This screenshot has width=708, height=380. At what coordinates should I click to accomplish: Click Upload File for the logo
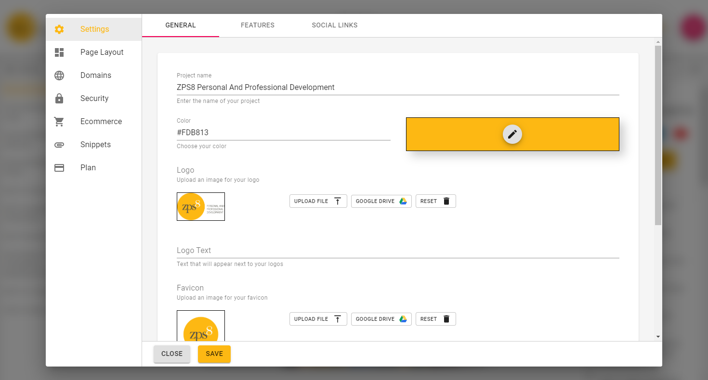click(318, 201)
